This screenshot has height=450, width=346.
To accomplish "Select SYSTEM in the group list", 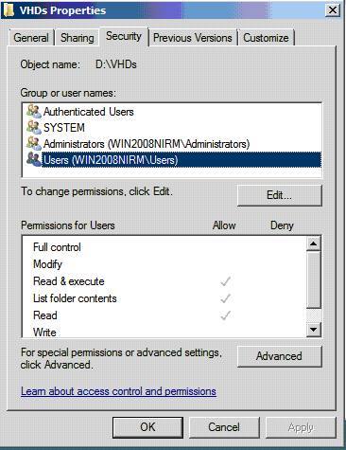I will [x=172, y=128].
